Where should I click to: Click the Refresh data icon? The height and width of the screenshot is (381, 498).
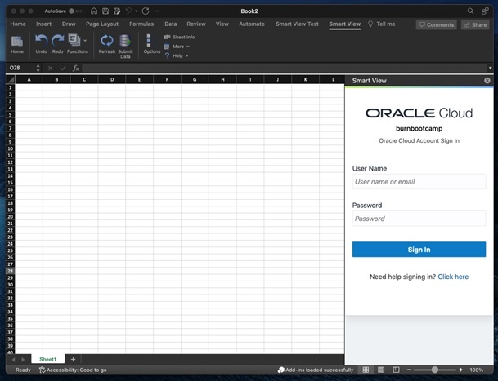(x=107, y=42)
